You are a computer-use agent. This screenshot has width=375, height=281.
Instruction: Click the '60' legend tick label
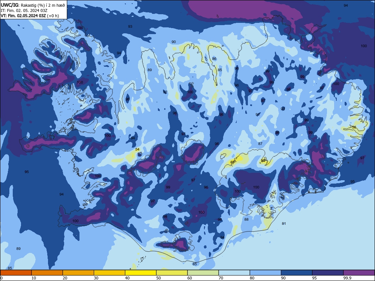(x=190, y=278)
